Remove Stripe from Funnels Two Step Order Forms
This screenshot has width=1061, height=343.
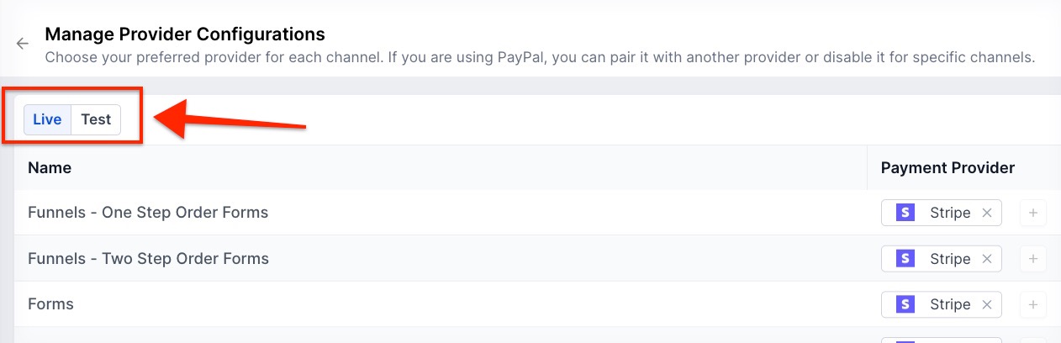click(x=987, y=259)
